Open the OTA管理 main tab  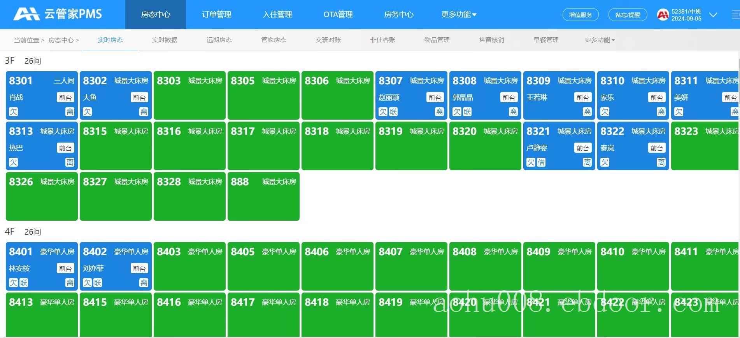click(x=338, y=14)
